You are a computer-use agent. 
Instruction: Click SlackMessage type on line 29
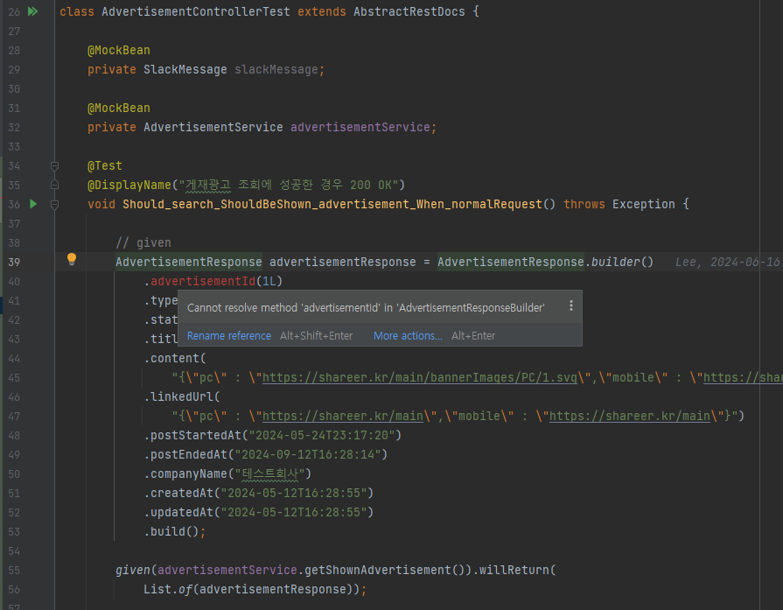pyautogui.click(x=185, y=69)
